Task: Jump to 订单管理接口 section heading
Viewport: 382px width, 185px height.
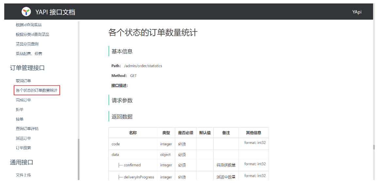Action: coord(27,67)
